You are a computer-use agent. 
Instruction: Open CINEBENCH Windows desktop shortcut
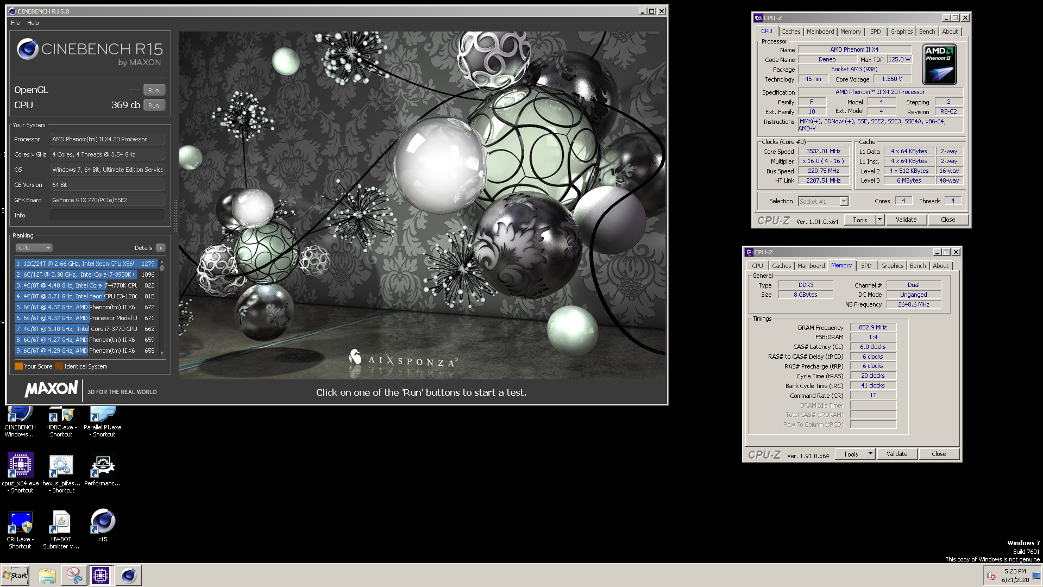[x=20, y=422]
